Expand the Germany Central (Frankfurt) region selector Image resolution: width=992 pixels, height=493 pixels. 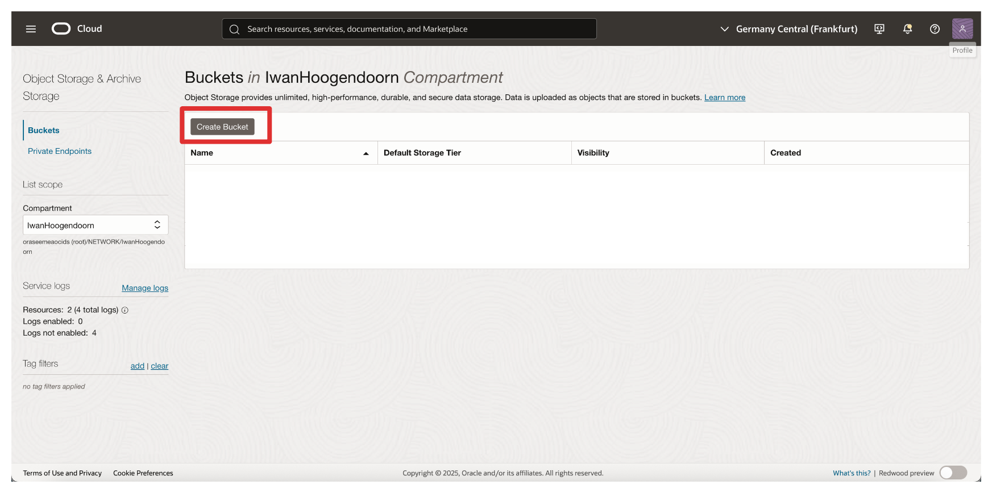tap(788, 29)
